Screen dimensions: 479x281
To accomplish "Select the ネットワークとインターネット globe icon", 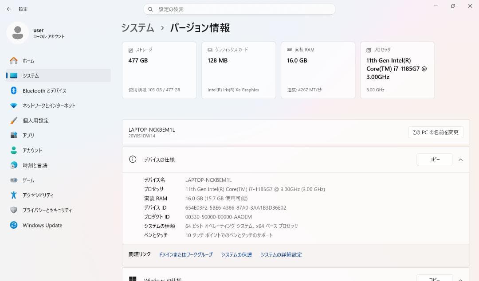I will [13, 105].
